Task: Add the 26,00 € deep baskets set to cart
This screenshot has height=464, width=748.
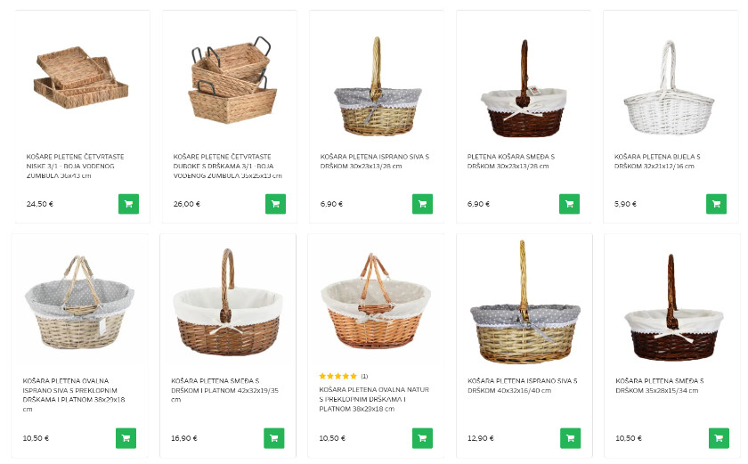Action: click(x=275, y=204)
